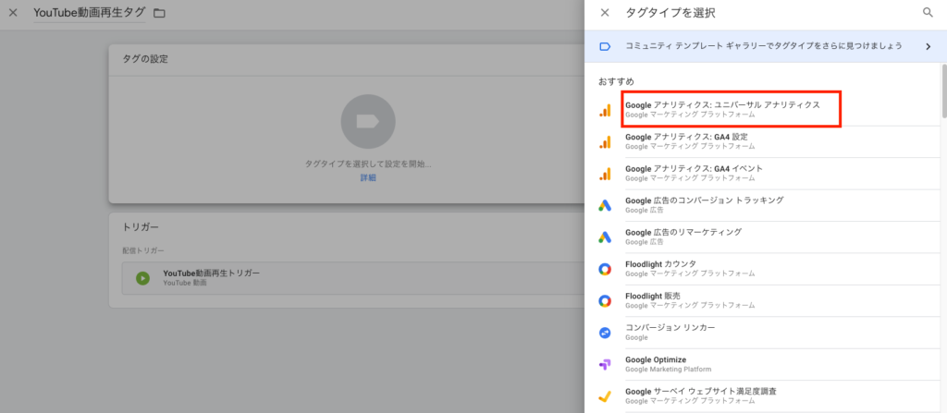
Task: Open the YouTube動画再生トリガー trigger row
Action: (x=353, y=278)
